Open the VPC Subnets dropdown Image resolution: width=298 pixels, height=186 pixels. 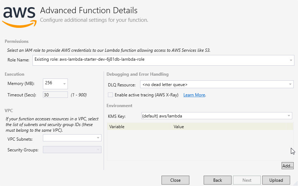[72, 138]
